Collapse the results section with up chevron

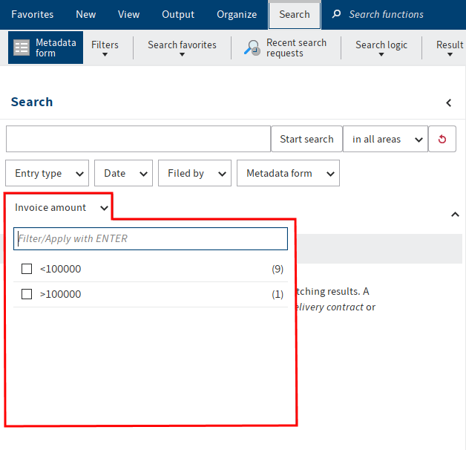point(455,215)
